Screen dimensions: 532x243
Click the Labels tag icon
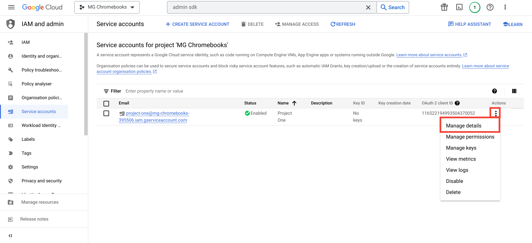tap(11, 139)
